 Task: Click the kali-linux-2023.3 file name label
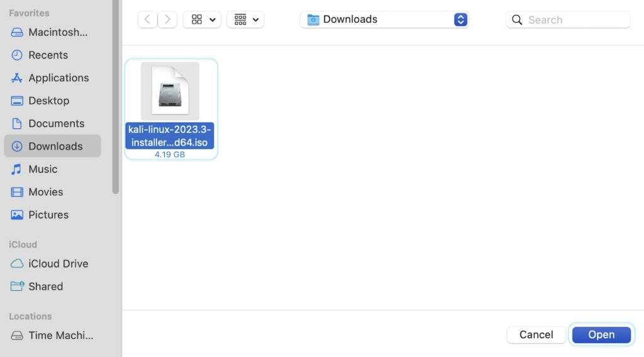click(x=170, y=136)
